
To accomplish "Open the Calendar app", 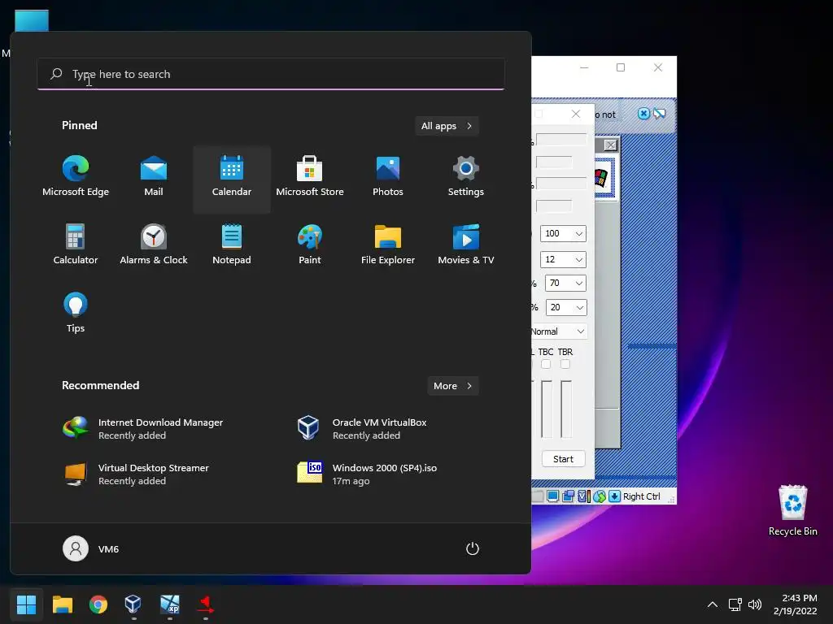I will pyautogui.click(x=232, y=178).
